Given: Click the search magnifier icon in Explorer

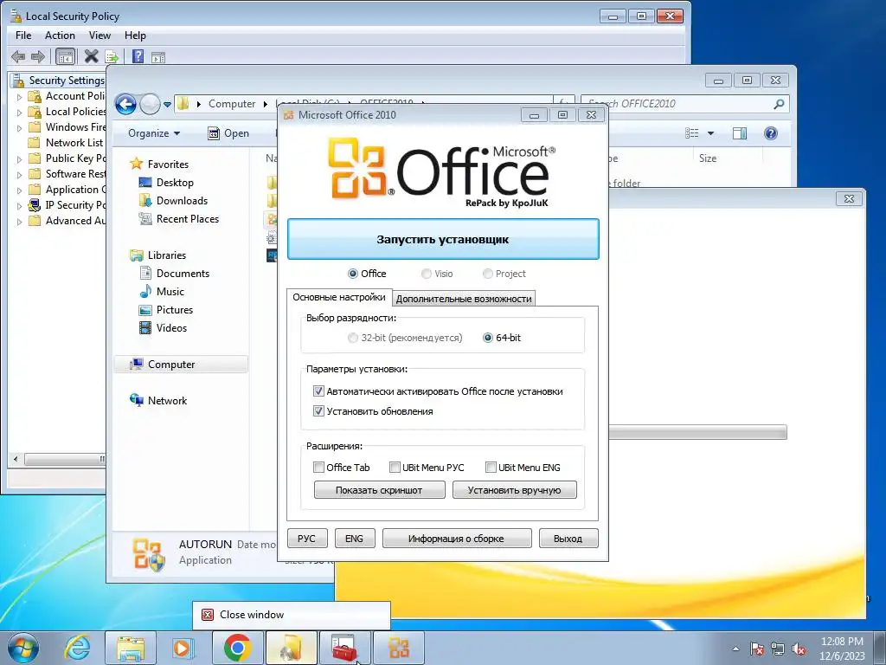Looking at the screenshot, I should 780,104.
